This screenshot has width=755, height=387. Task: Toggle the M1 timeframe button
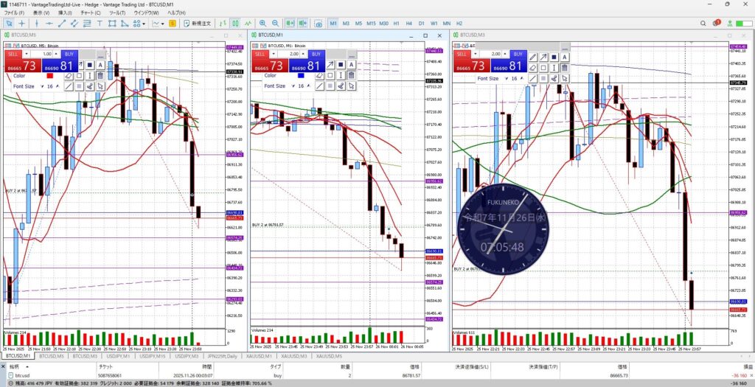pos(333,24)
